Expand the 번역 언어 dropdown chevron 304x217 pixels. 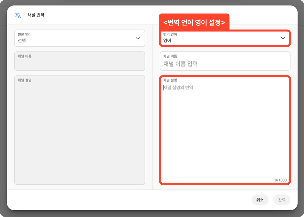click(x=283, y=38)
